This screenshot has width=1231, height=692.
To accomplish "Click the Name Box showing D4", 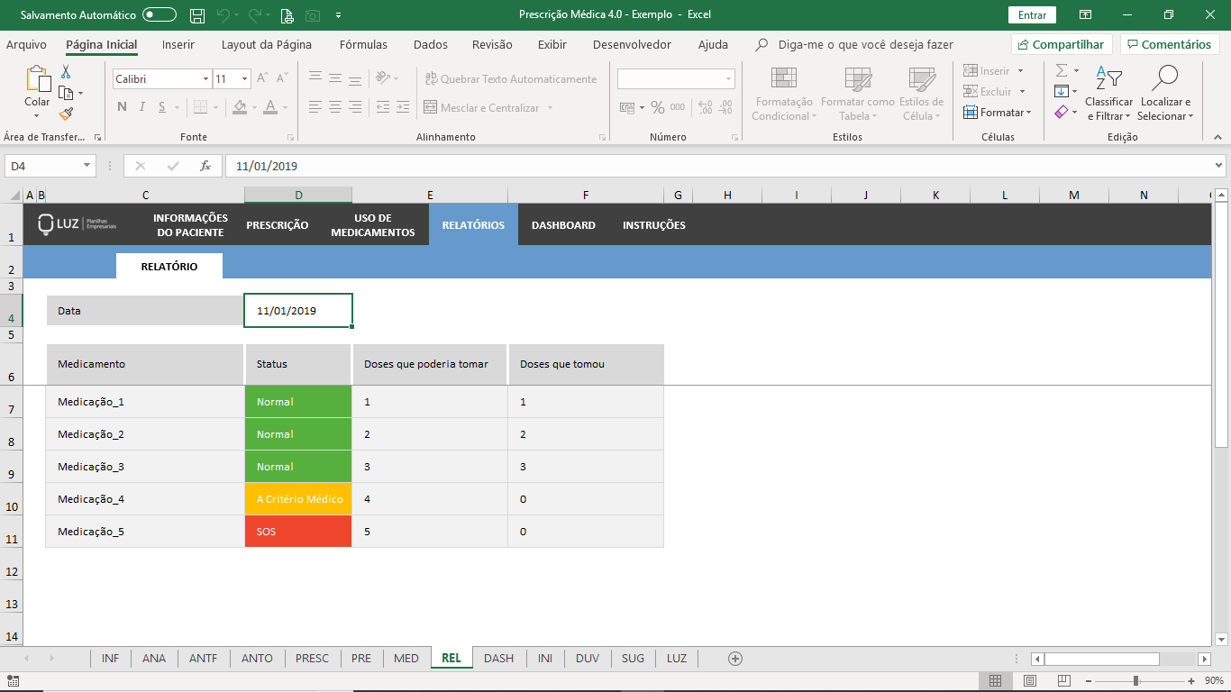I will 43,166.
